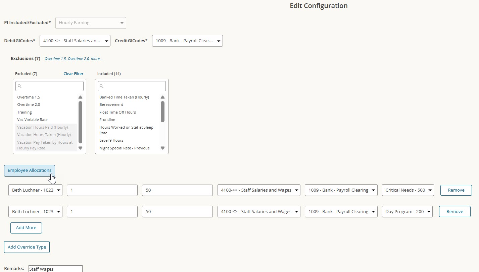The height and width of the screenshot is (272, 479).
Task: Open 1009 Bank Payroll Clearing dropdown, Critical Needs row
Action: click(341, 190)
